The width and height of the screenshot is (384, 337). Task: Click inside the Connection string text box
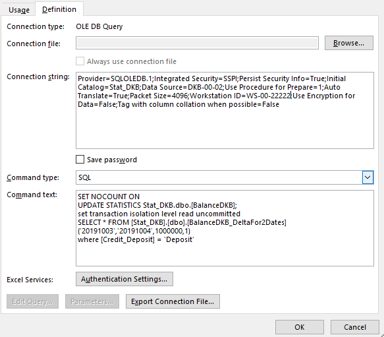pyautogui.click(x=225, y=110)
